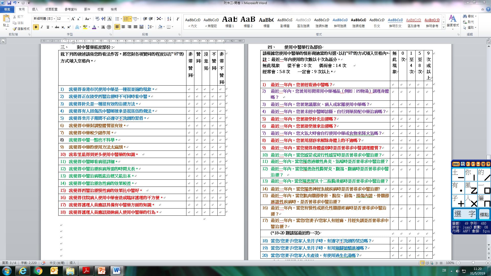Click the 選字 button in IME panel

[464, 214]
